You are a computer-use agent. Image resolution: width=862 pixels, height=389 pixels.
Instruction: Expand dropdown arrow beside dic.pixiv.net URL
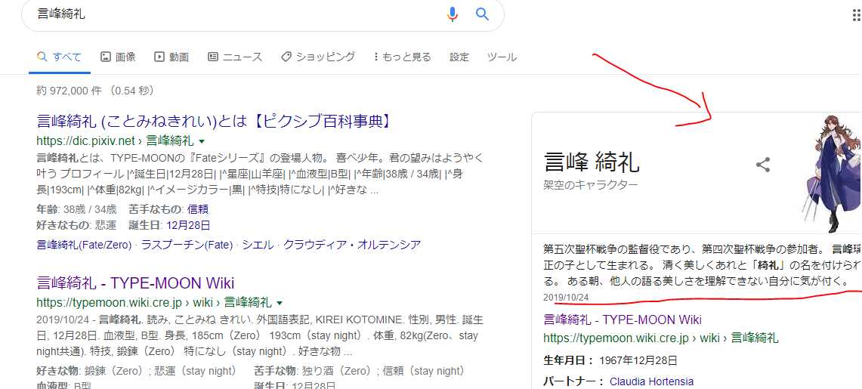(x=202, y=141)
